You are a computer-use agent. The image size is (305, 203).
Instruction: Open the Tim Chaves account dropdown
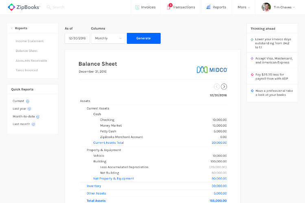[x=284, y=7]
